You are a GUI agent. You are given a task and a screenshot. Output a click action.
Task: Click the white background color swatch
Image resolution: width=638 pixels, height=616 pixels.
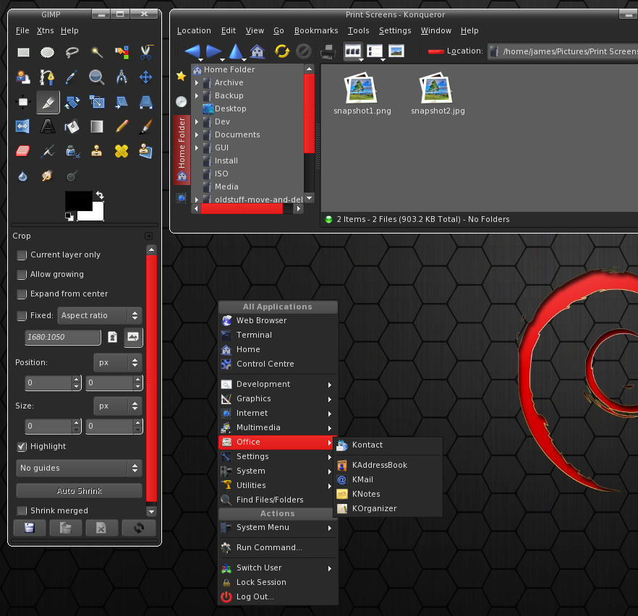(96, 213)
